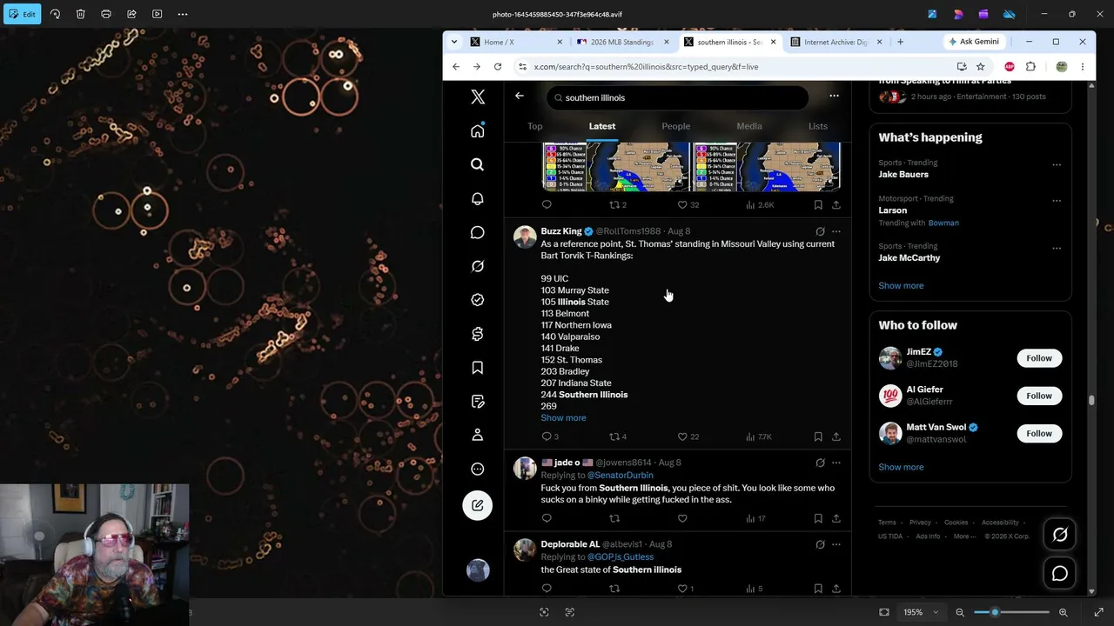Image resolution: width=1114 pixels, height=626 pixels.
Task: Open X Explore search icon in sidebar
Action: tap(478, 164)
